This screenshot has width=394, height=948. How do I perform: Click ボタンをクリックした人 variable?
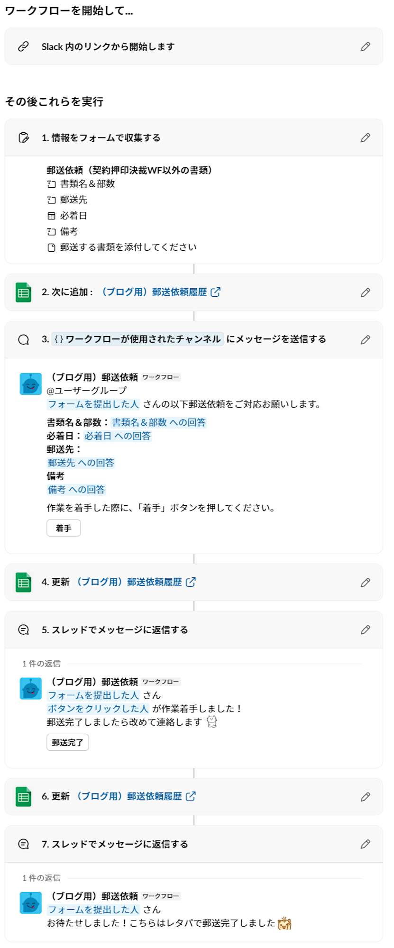click(x=98, y=709)
